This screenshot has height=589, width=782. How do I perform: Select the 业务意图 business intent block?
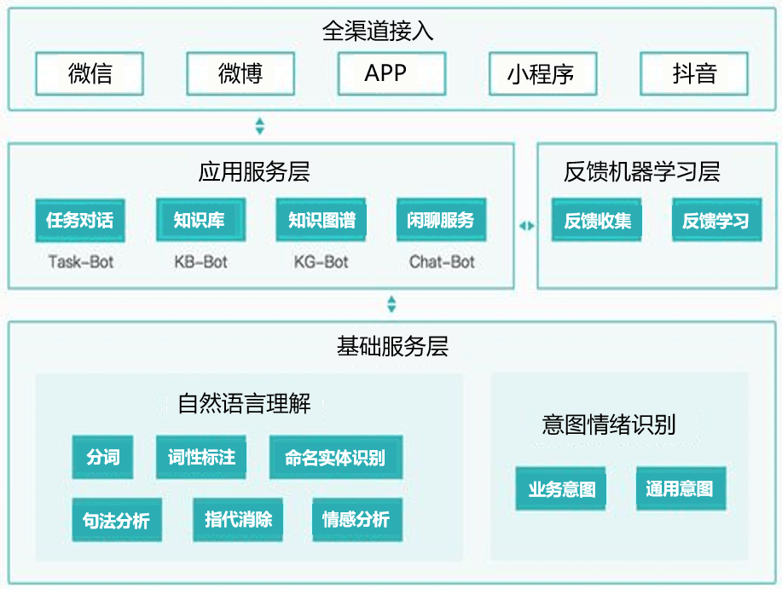[x=560, y=489]
